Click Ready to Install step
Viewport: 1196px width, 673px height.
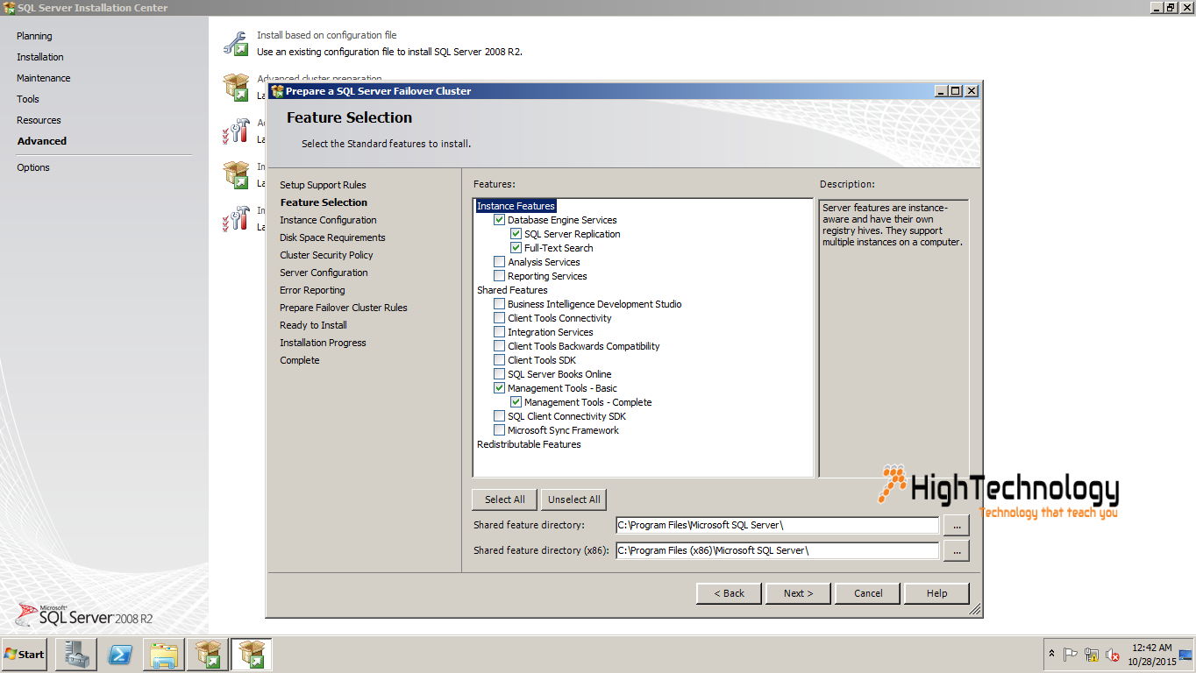pyautogui.click(x=313, y=325)
